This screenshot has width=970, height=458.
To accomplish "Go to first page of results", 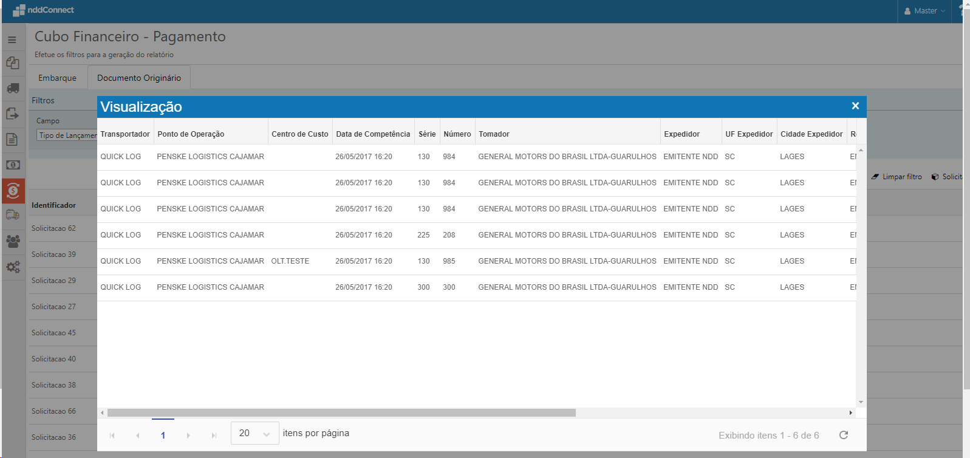I will click(112, 436).
